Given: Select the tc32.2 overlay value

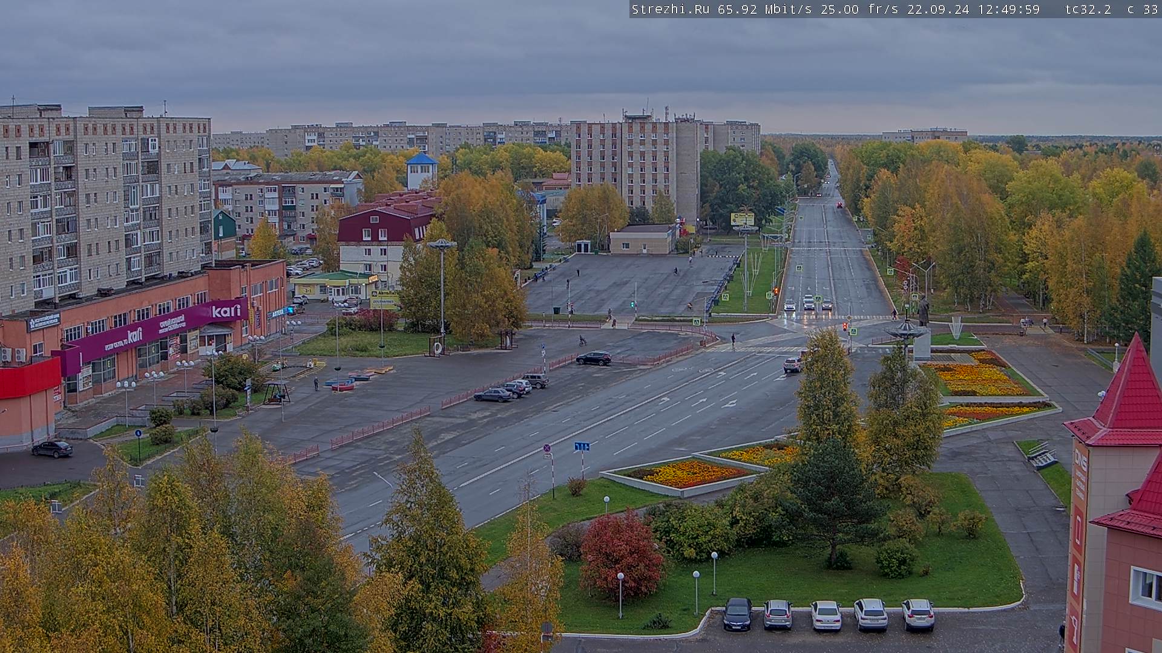Looking at the screenshot, I should pyautogui.click(x=1088, y=9).
